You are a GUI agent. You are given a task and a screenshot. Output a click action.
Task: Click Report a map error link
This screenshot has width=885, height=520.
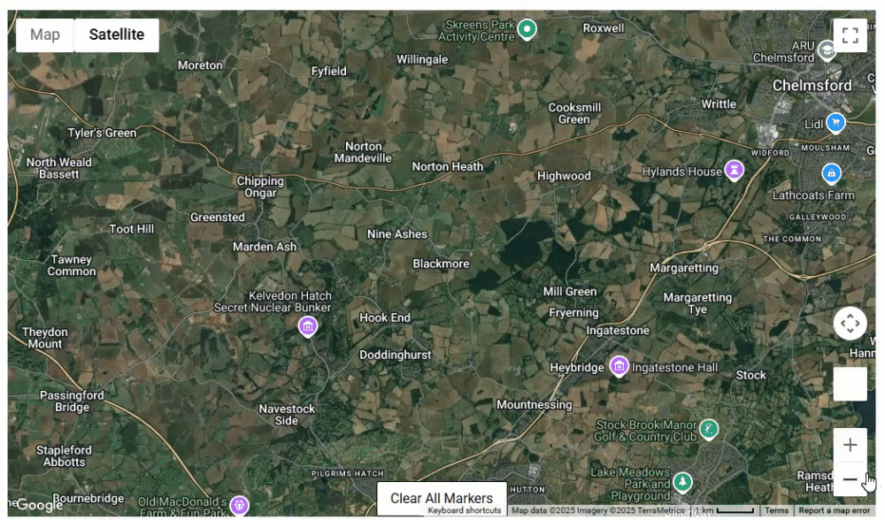click(x=834, y=510)
